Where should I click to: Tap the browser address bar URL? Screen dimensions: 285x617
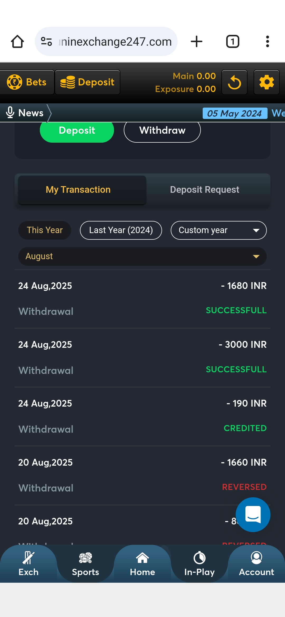click(x=116, y=42)
